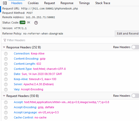
Task: Click help icon beside Connection header
Action: coord(6,54)
